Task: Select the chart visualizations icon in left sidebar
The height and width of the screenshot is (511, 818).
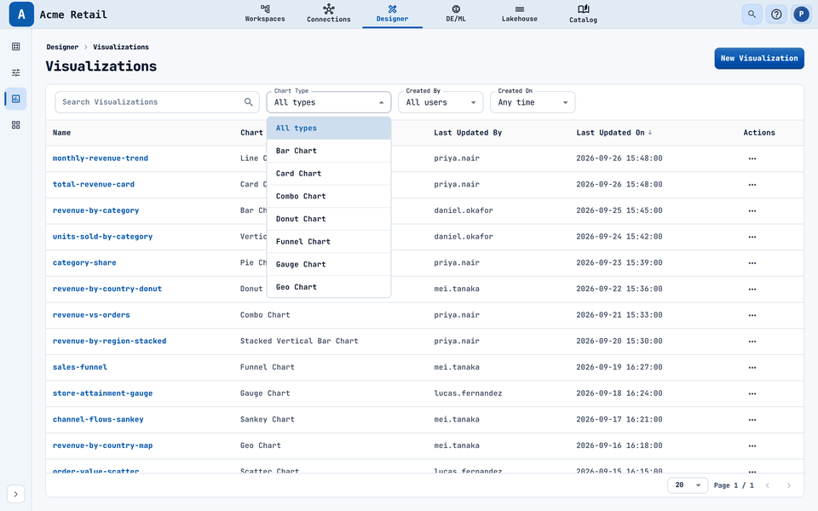Action: click(x=15, y=99)
